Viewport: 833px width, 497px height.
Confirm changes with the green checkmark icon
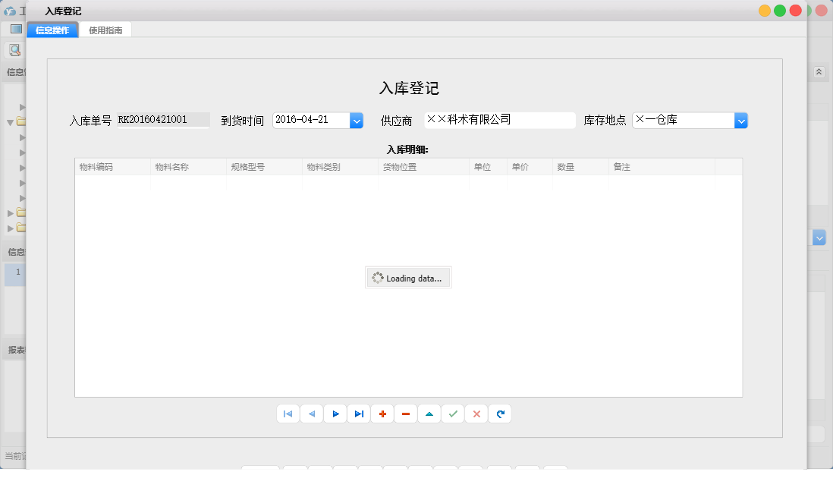coord(452,414)
